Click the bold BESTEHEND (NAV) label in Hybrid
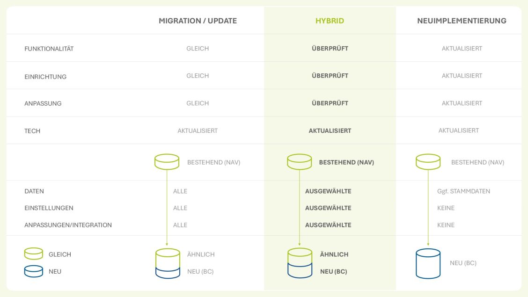 point(346,162)
